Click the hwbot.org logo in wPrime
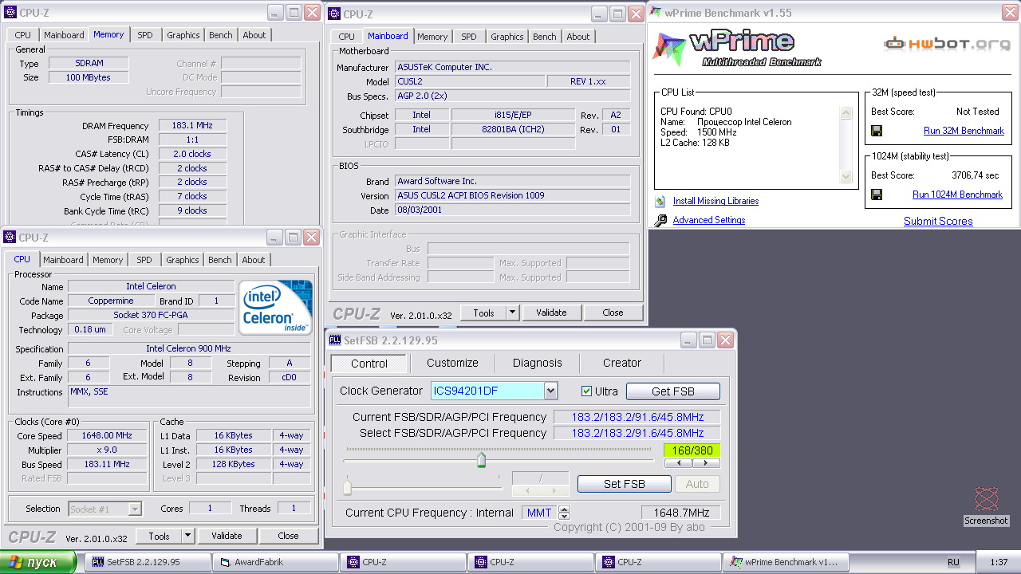 (948, 44)
